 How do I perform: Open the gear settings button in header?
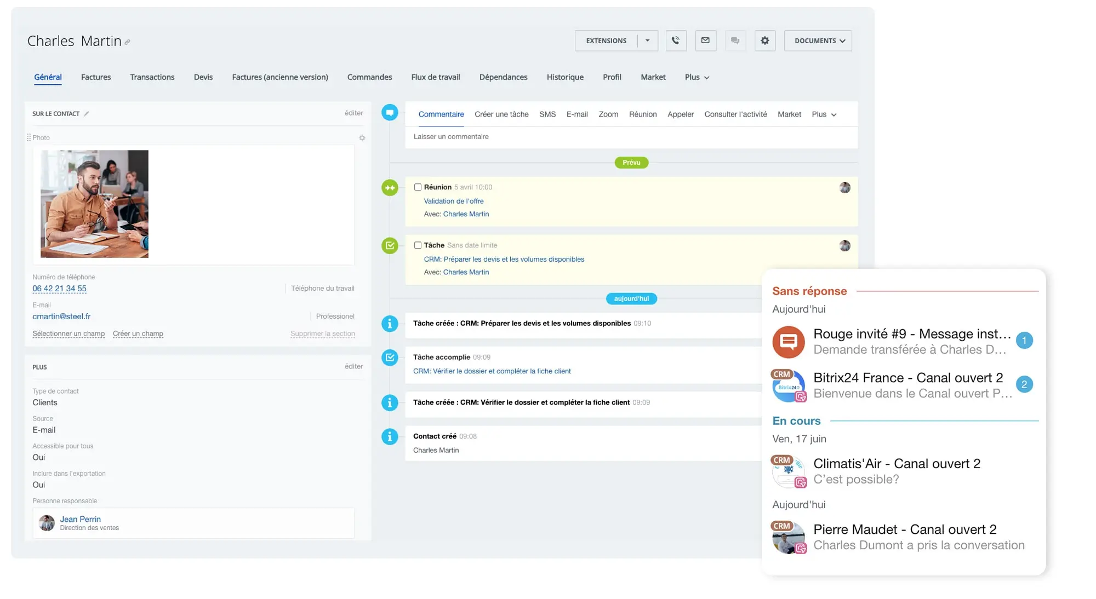(x=764, y=41)
